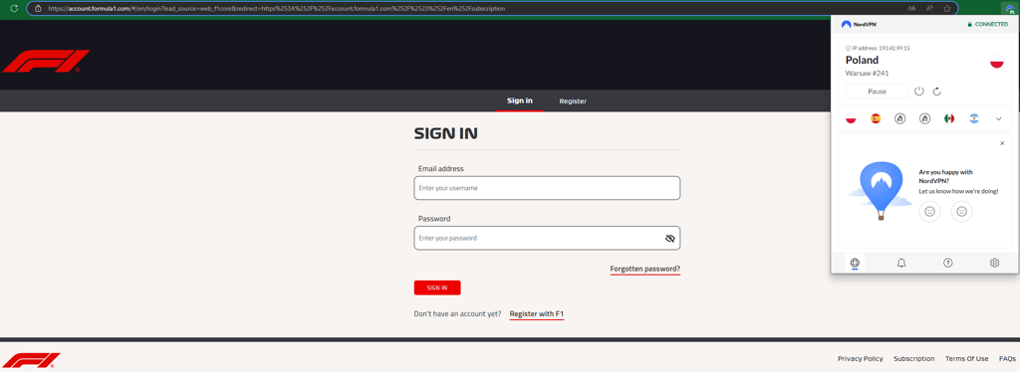1020x372 pixels.
Task: Click the Password input field
Action: tap(547, 239)
